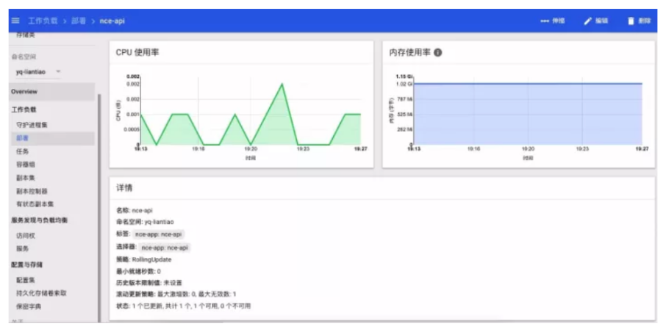Open 配置集 in the sidebar

click(x=26, y=280)
